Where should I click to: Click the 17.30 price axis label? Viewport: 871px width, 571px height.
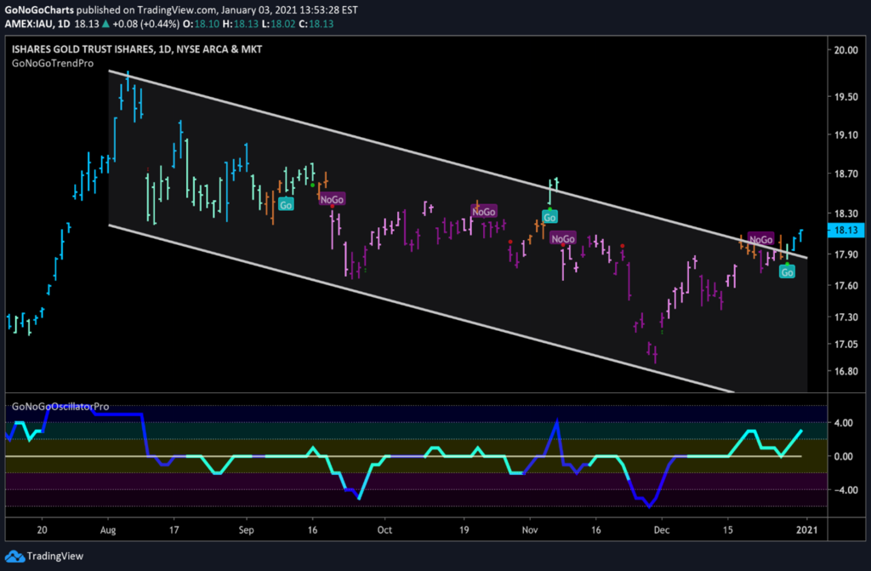click(x=845, y=317)
